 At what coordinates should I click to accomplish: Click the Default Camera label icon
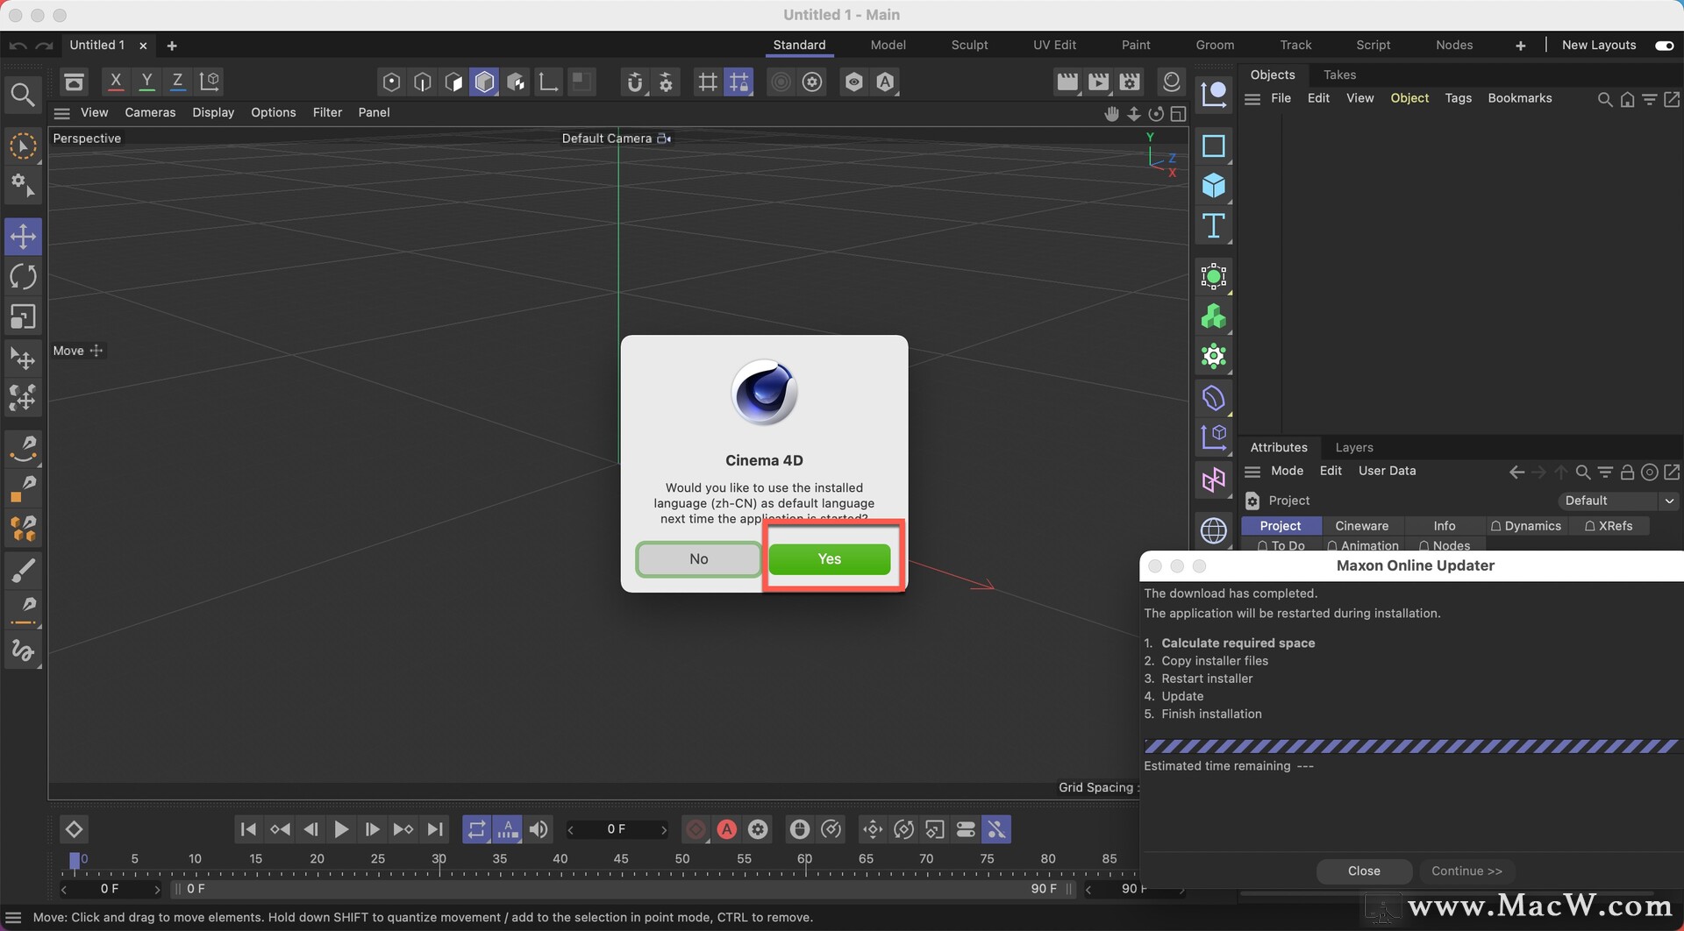664,139
